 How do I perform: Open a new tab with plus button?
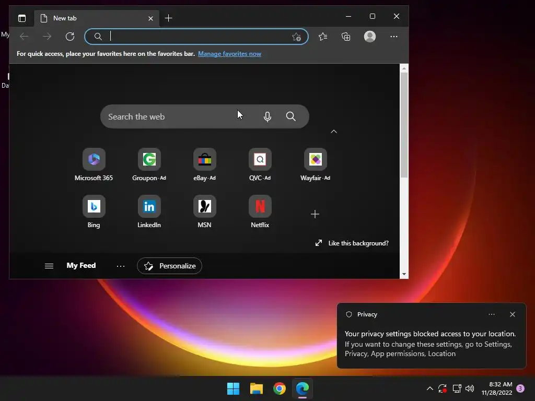[x=168, y=18]
